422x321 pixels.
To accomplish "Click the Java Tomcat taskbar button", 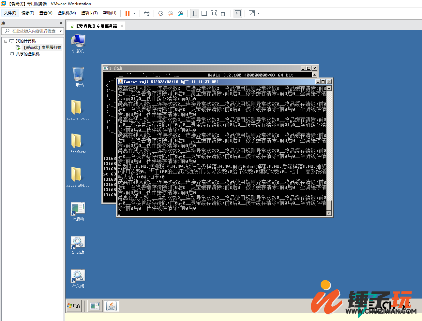I will (x=111, y=306).
